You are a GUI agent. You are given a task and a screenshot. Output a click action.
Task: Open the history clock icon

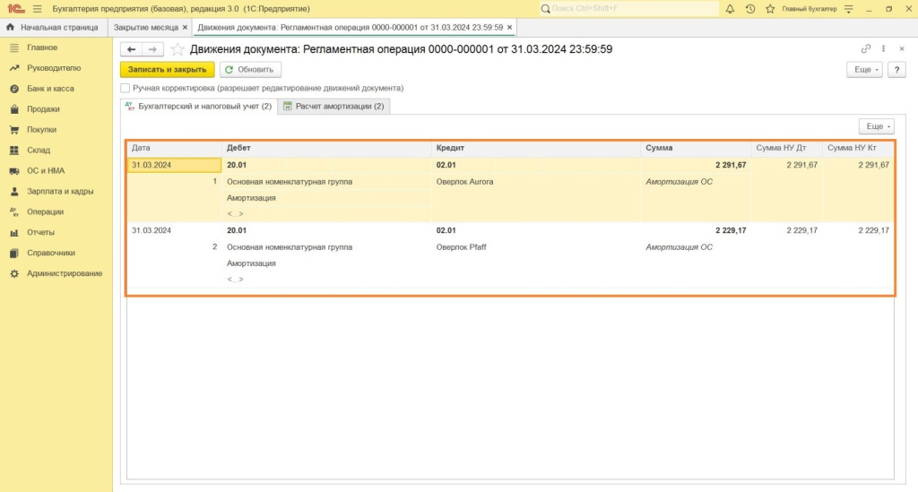click(749, 9)
